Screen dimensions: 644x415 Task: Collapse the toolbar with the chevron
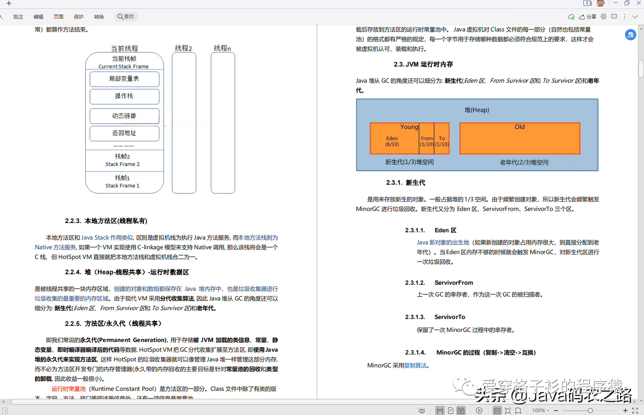tap(635, 17)
